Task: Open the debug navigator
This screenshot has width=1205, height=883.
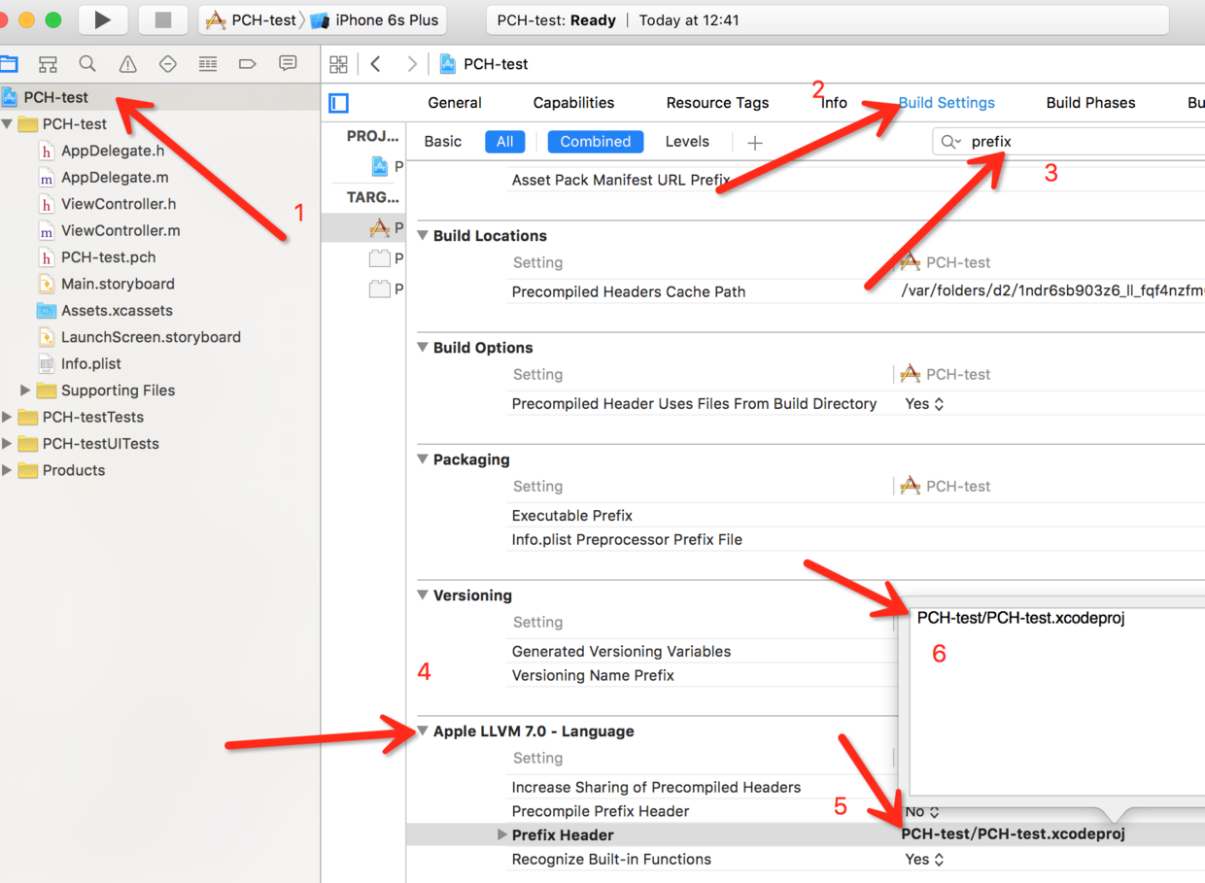Action: pos(207,64)
